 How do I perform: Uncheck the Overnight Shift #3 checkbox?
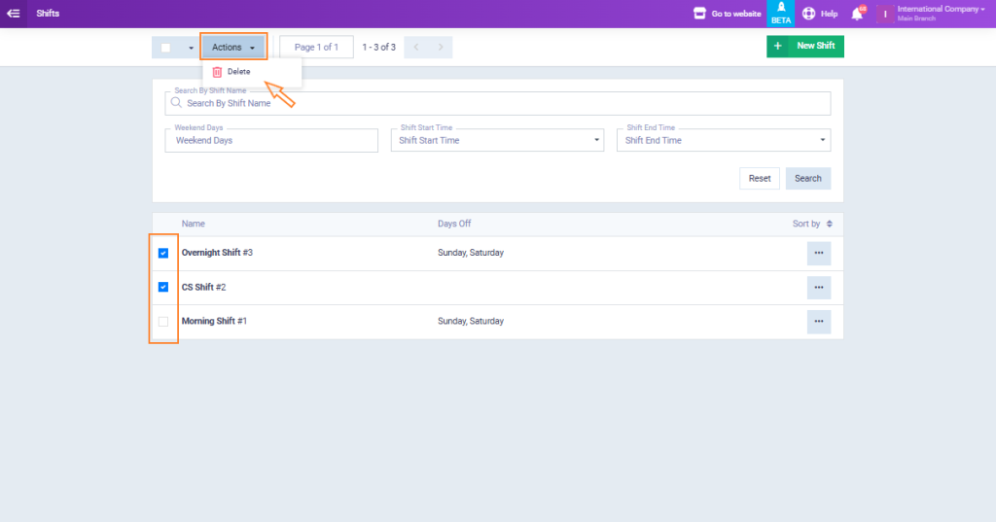pyautogui.click(x=163, y=253)
